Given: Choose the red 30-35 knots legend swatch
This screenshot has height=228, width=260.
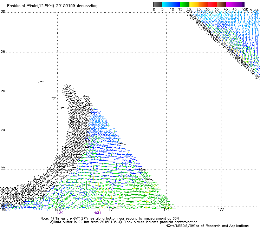Looking at the screenshot, I should 212,4.
